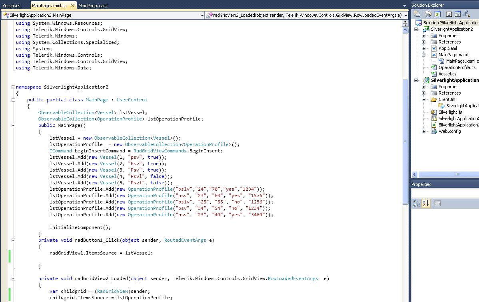Click the Refresh icon in Solution Explorer

(x=437, y=14)
